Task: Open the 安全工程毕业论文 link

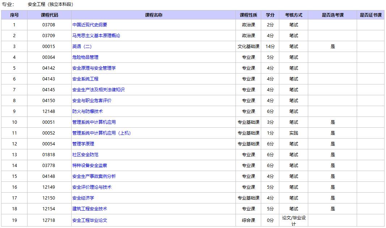Action: (x=90, y=220)
